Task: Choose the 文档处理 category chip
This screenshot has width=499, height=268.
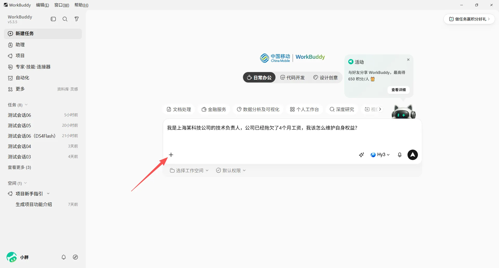Action: pyautogui.click(x=179, y=109)
